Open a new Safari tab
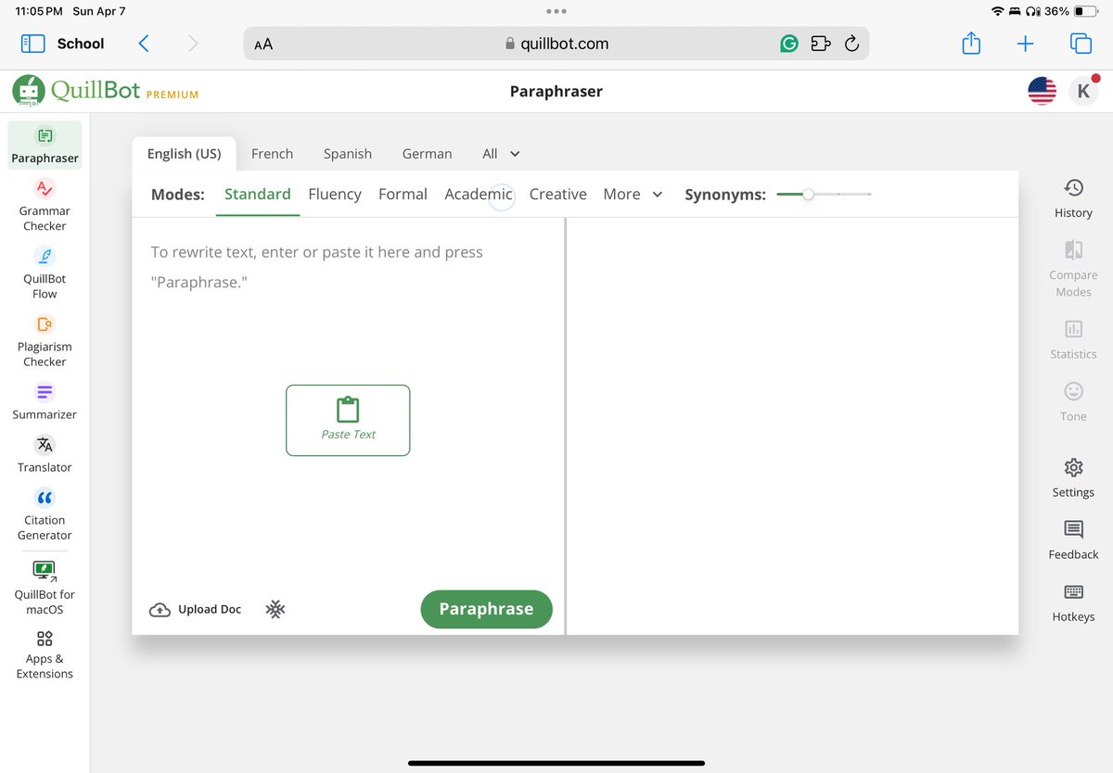 click(1025, 44)
